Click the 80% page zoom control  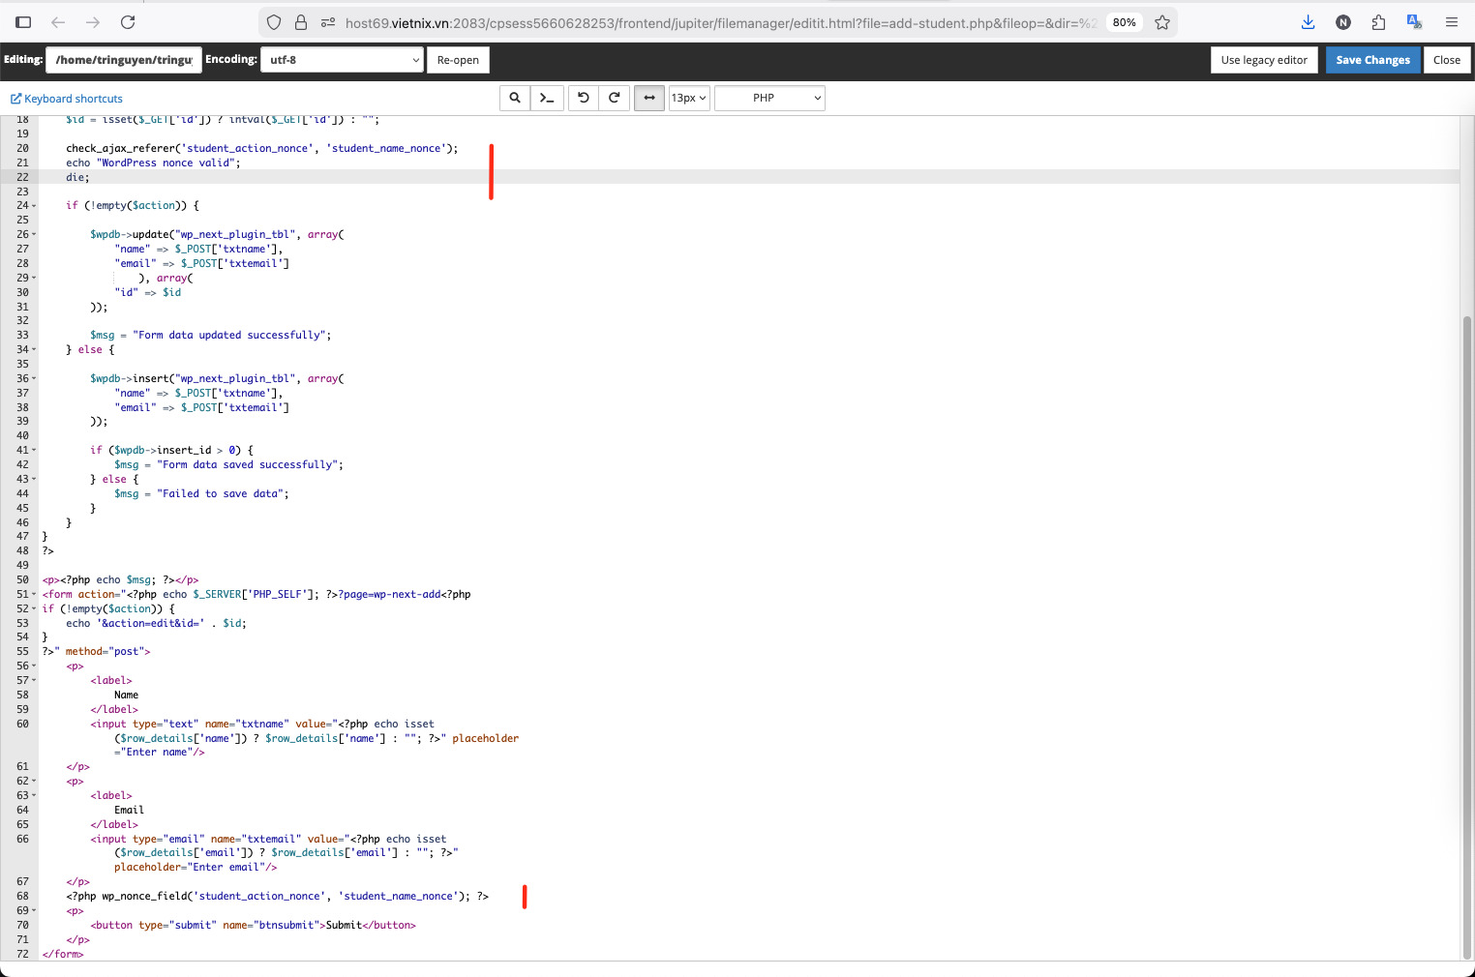click(x=1124, y=21)
